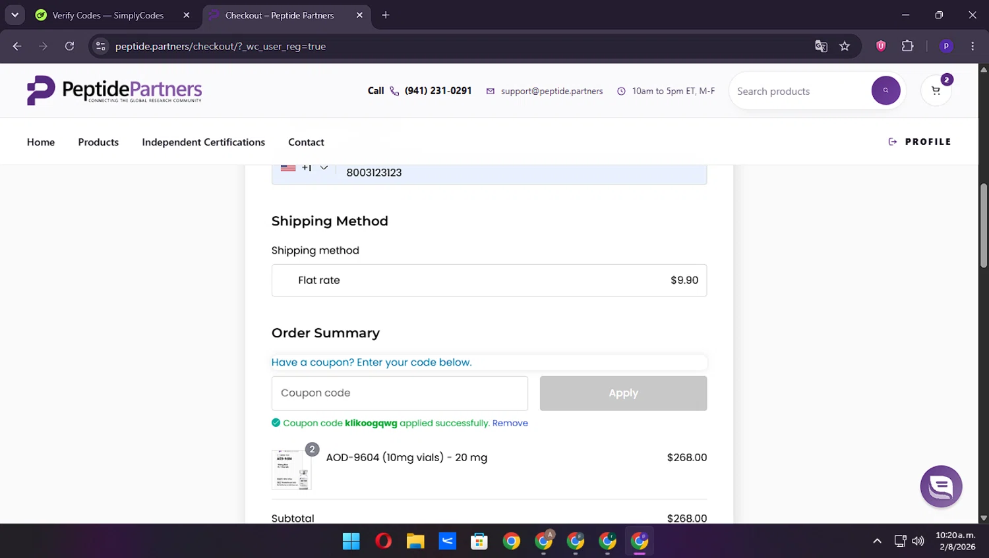Open the live chat widget

click(941, 487)
